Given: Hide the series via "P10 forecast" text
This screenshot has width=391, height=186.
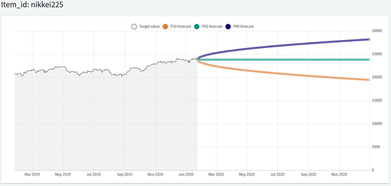Looking at the screenshot, I should pyautogui.click(x=181, y=26).
